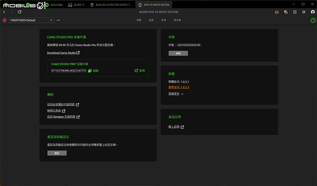Open 造訪此裝置的支援頁面 link
Viewport: 317px width, 186px height.
point(61,105)
